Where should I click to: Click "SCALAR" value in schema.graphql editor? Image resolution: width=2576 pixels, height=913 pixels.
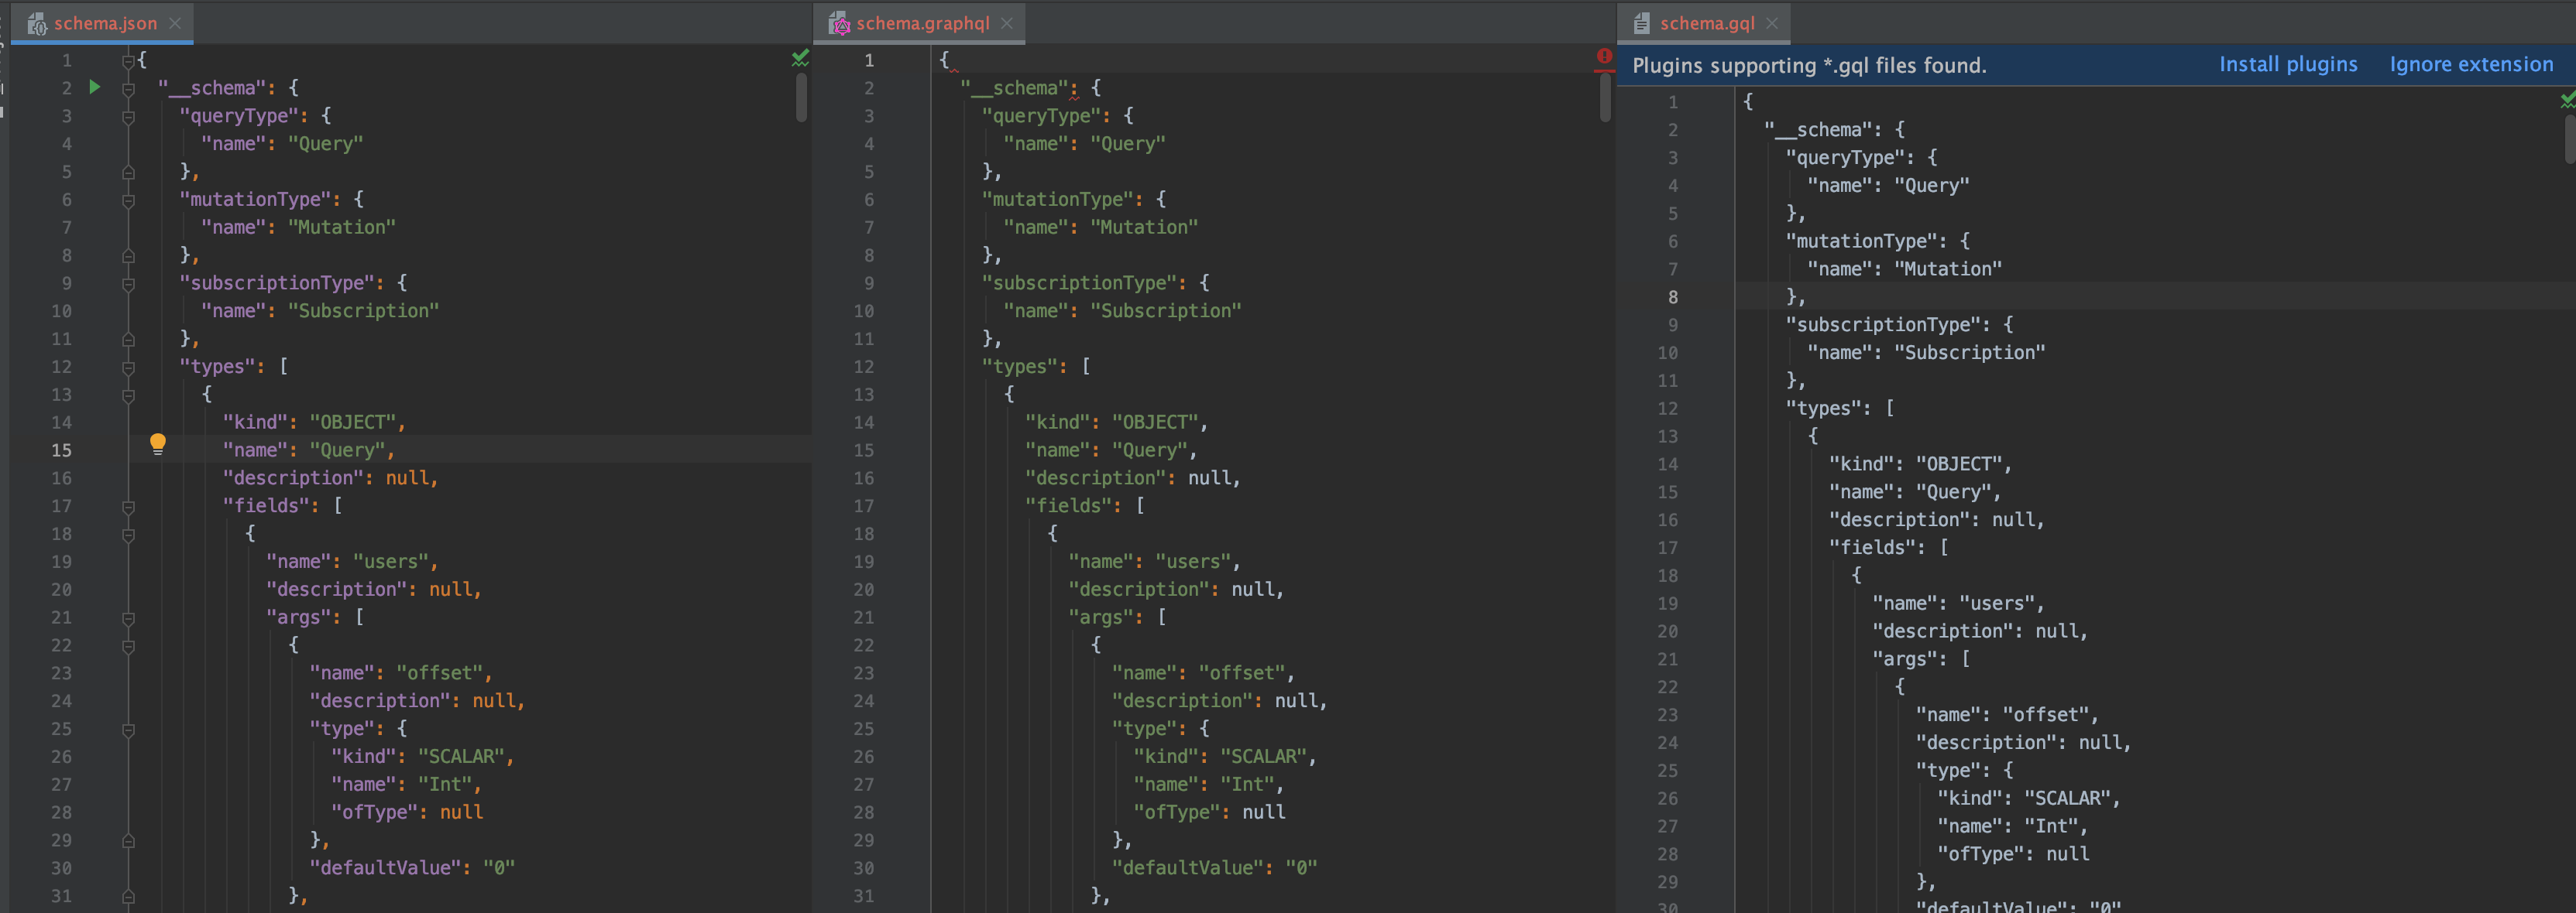1263,757
